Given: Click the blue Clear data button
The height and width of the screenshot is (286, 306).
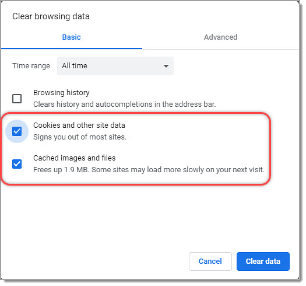Looking at the screenshot, I should (x=263, y=261).
